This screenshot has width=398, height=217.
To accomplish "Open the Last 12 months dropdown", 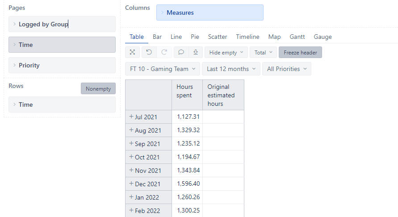I will click(231, 69).
